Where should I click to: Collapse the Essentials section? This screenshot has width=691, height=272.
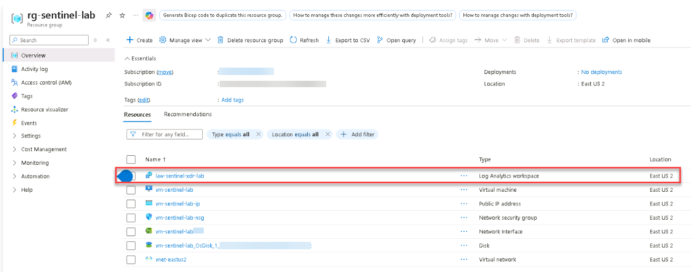point(140,59)
